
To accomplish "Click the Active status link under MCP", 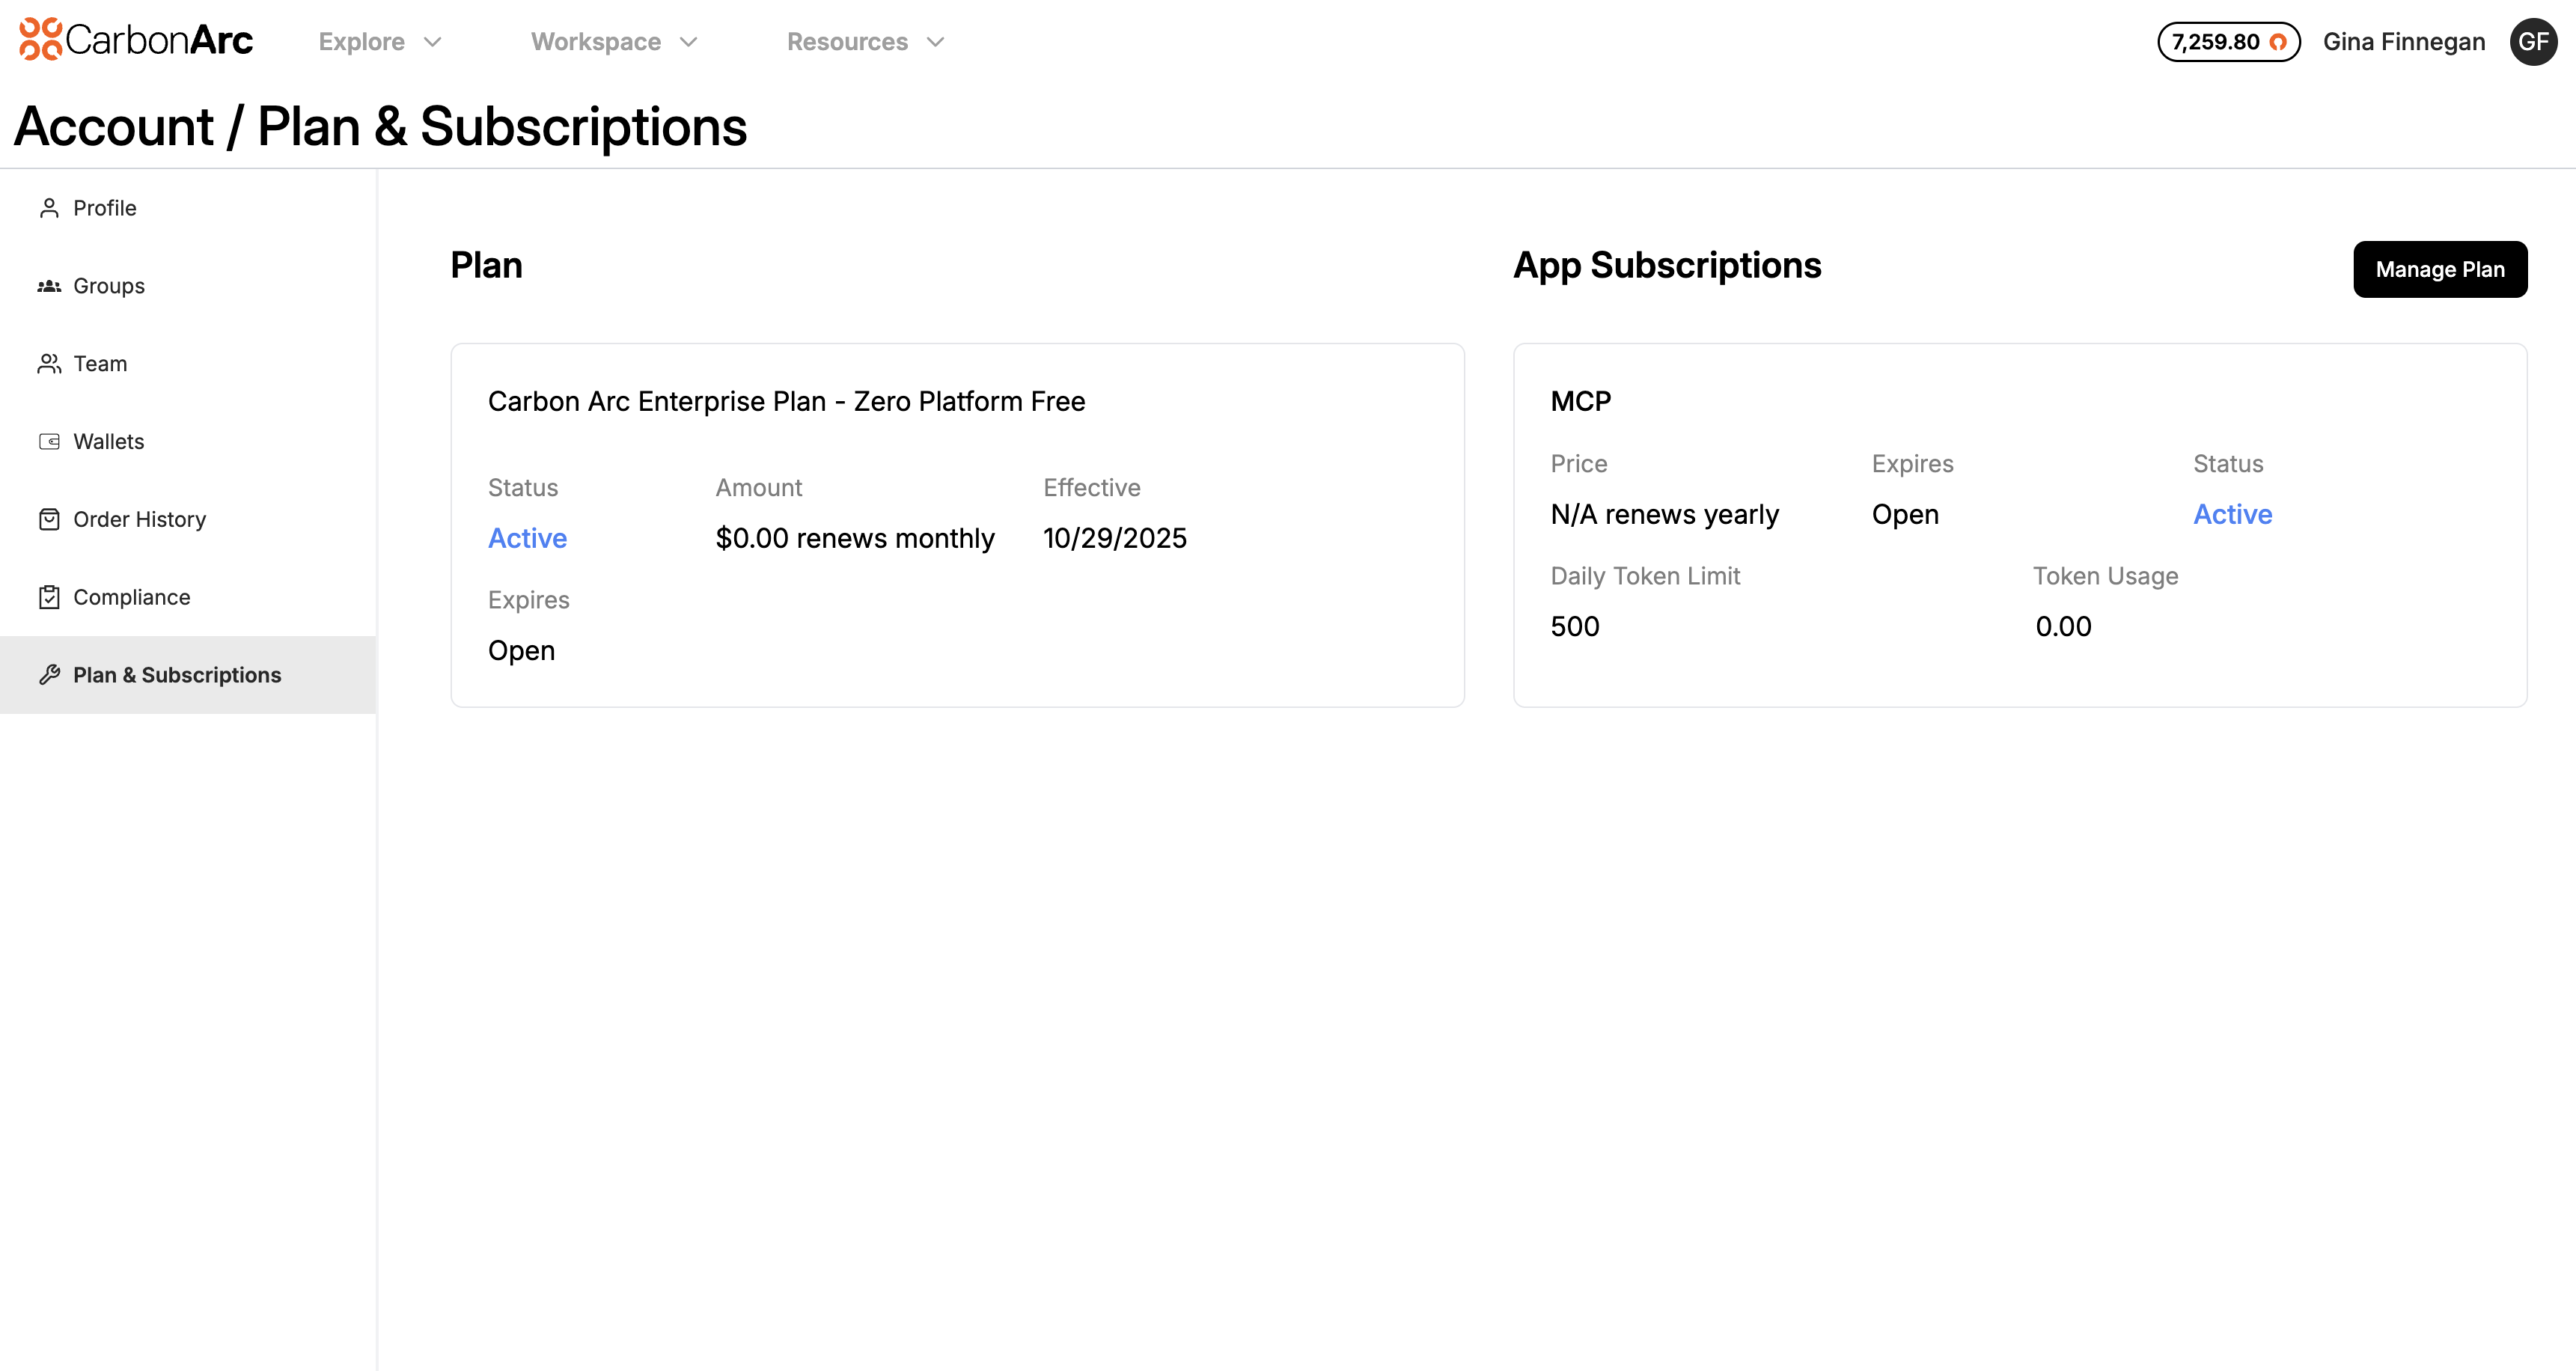I will point(2232,513).
